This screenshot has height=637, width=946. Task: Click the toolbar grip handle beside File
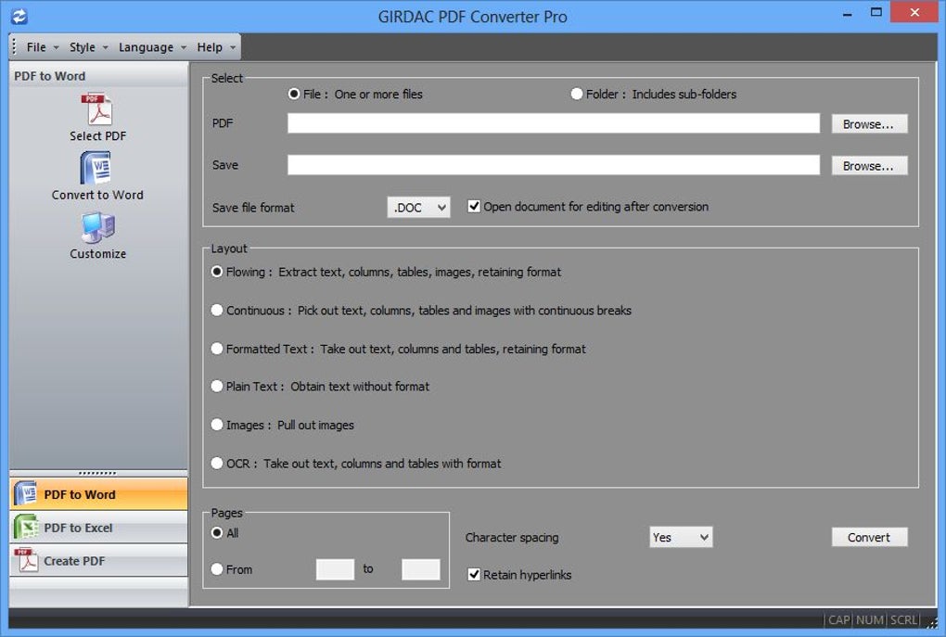(x=14, y=46)
